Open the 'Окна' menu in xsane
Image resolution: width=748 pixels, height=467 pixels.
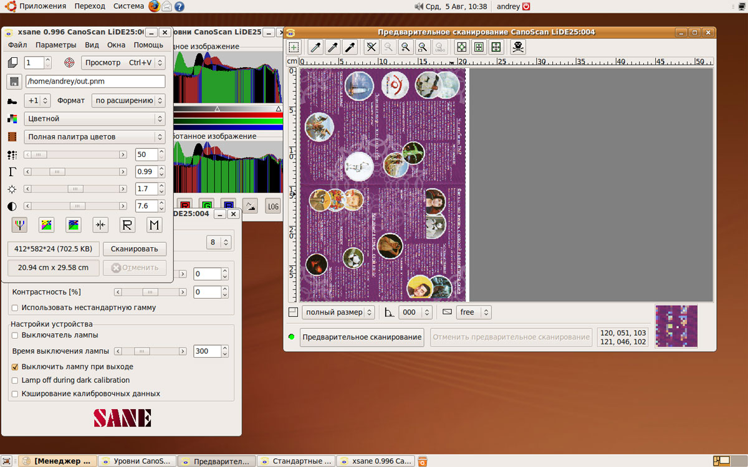pyautogui.click(x=116, y=45)
